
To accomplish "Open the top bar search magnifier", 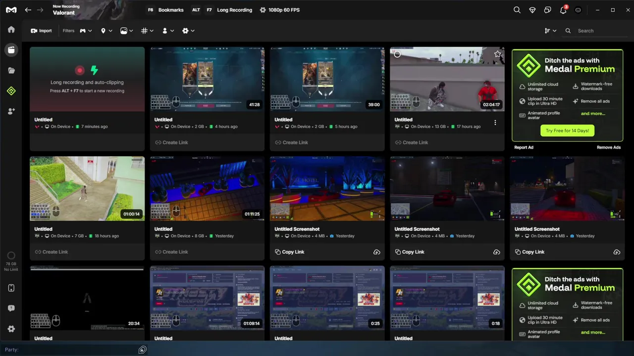I will click(x=517, y=10).
